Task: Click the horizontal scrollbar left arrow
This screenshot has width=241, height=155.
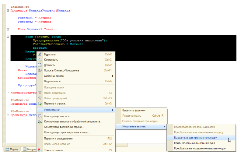Action: [4, 144]
